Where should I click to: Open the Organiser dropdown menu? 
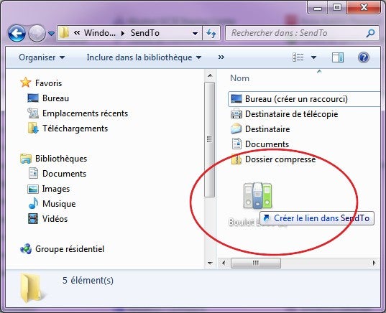42,57
